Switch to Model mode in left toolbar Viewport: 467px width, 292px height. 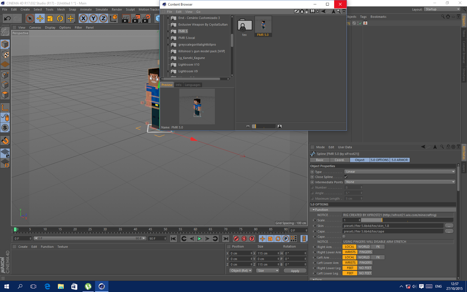[x=5, y=44]
